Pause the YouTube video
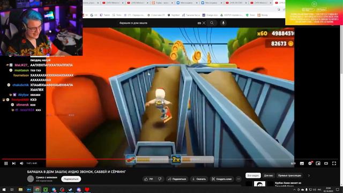The image size is (343, 193). (x=6, y=163)
